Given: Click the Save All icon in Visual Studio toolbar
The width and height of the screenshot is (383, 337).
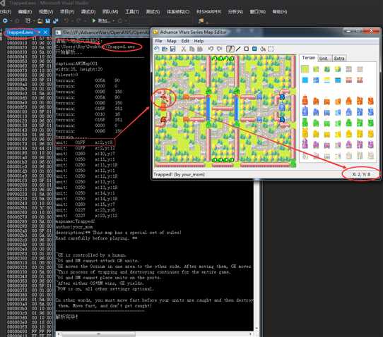Looking at the screenshot, I should coord(55,21).
